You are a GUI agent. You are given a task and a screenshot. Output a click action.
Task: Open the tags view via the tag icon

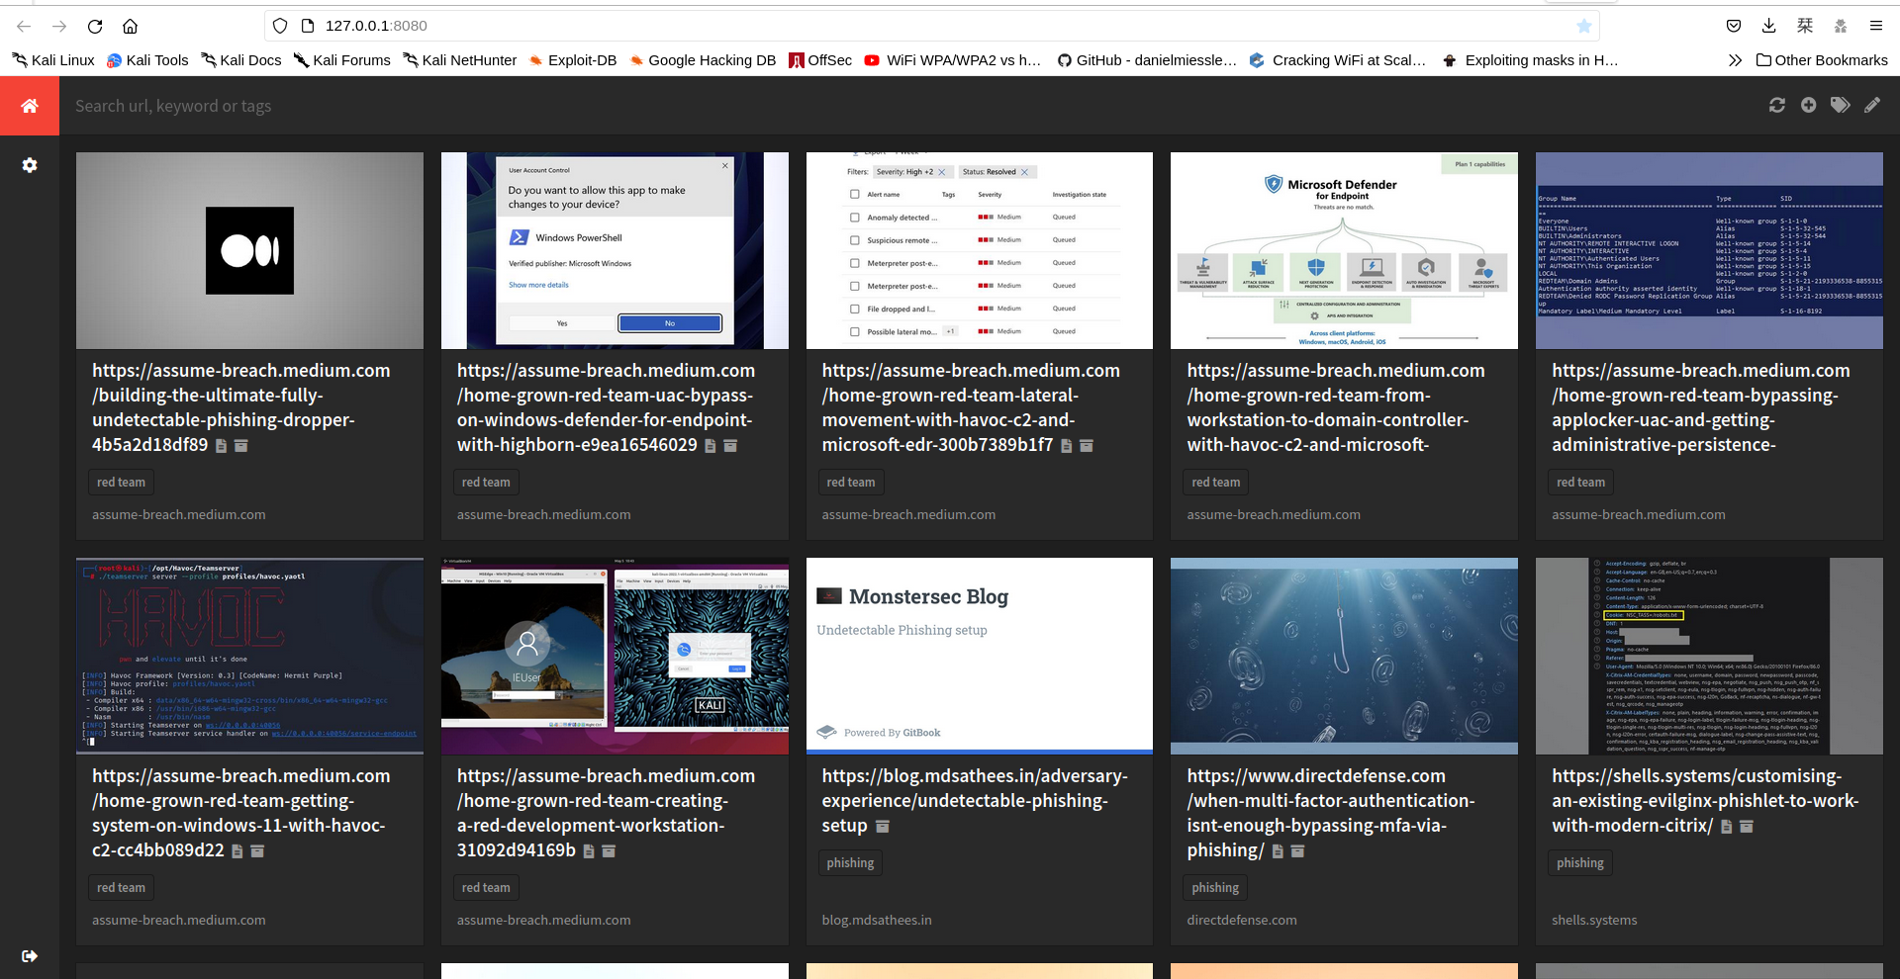click(x=1842, y=105)
